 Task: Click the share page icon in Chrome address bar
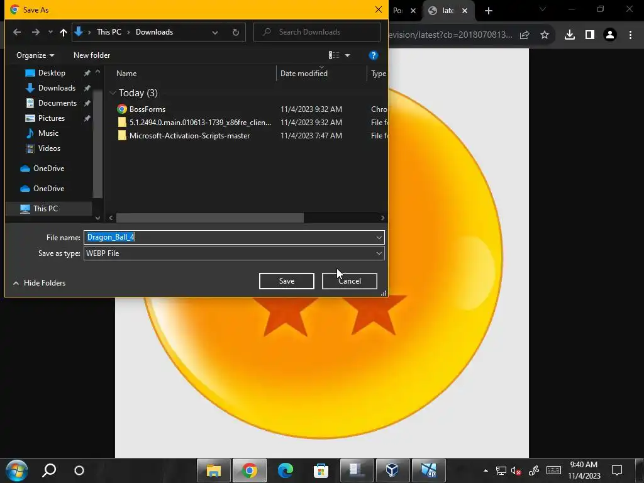pyautogui.click(x=525, y=35)
